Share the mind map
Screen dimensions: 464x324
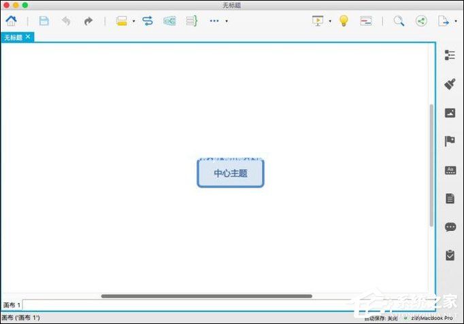click(421, 21)
